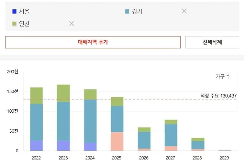Select the 서울 legend label
The image size is (244, 163).
[x=24, y=12]
